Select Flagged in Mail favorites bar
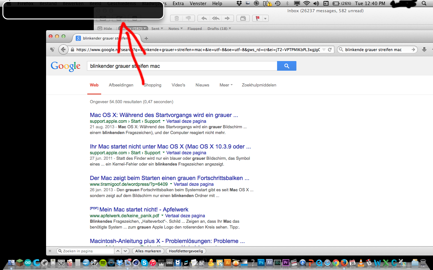Viewport: 433px width, 270px height. (x=195, y=29)
